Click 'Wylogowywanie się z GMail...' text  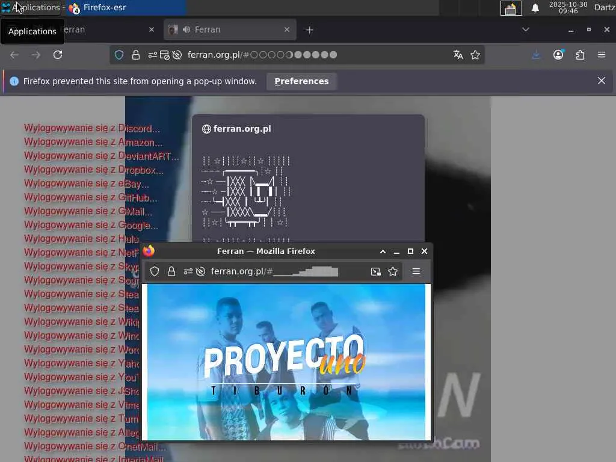coord(88,211)
